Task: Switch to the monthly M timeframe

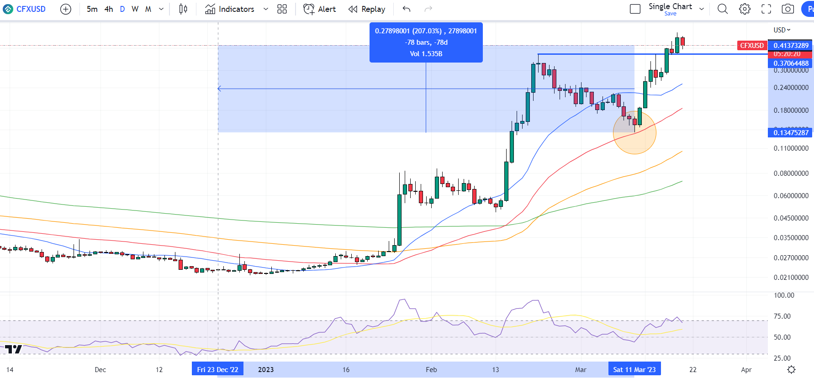Action: 148,9
